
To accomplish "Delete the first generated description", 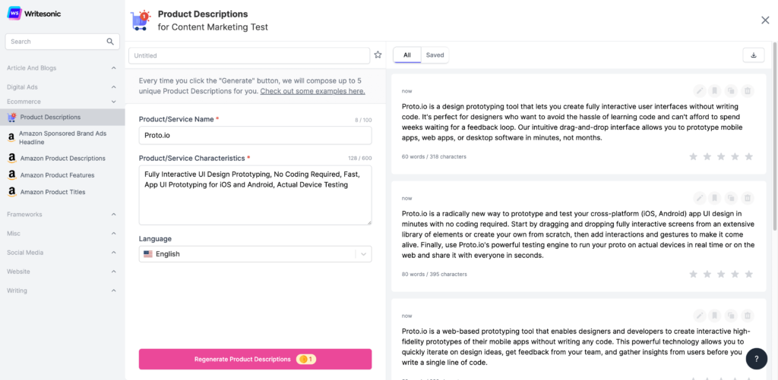I will (x=748, y=91).
